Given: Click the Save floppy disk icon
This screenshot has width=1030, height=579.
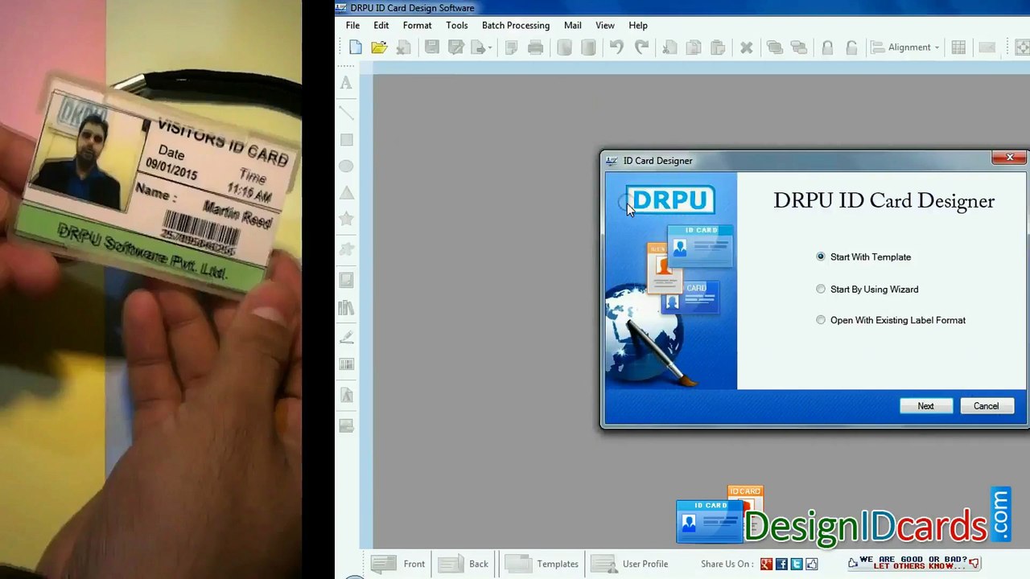Looking at the screenshot, I should [x=432, y=47].
